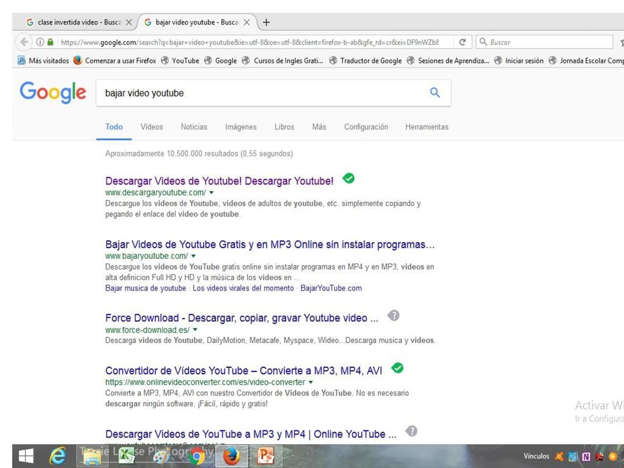Image resolution: width=624 pixels, height=468 pixels.
Task: Open 'Configuración' search settings menu
Action: coord(366,127)
